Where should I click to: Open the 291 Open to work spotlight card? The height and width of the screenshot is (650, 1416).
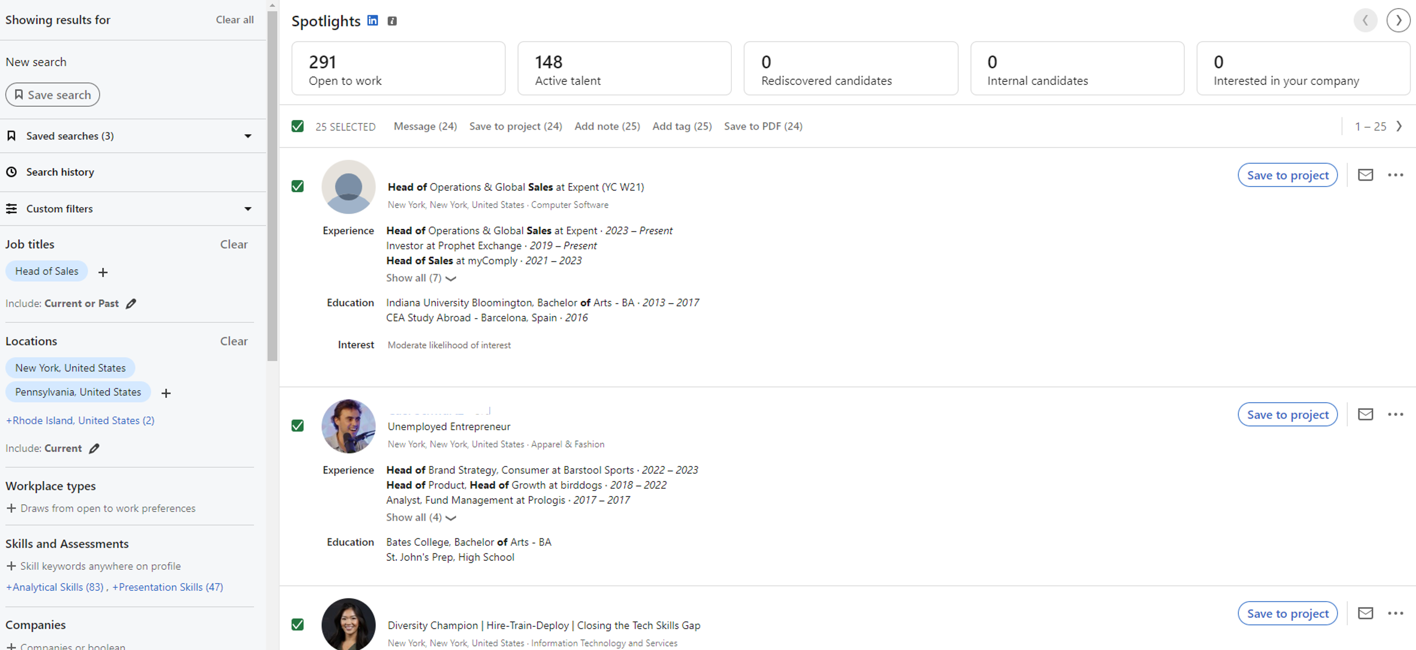pyautogui.click(x=398, y=68)
